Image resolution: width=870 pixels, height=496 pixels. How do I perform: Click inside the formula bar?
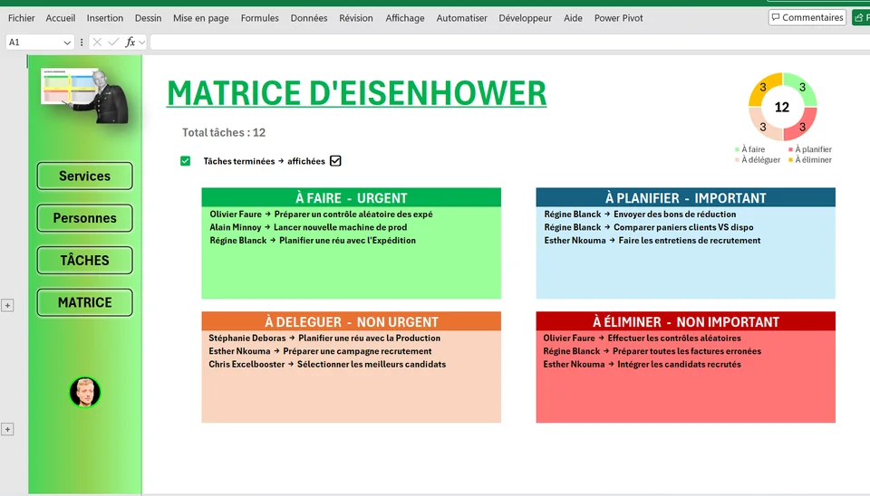click(x=509, y=43)
